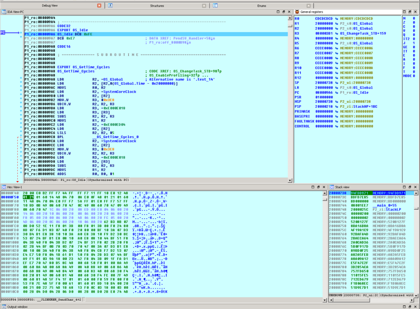Float the General registers panel
Viewport: 420px width, 309px height.
[410, 12]
